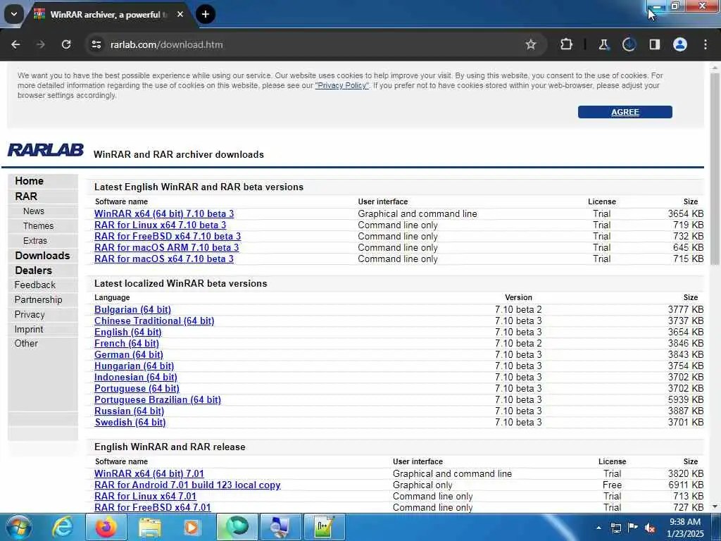Open Downloads in the sidebar
Image resolution: width=721 pixels, height=541 pixels.
pyautogui.click(x=42, y=255)
